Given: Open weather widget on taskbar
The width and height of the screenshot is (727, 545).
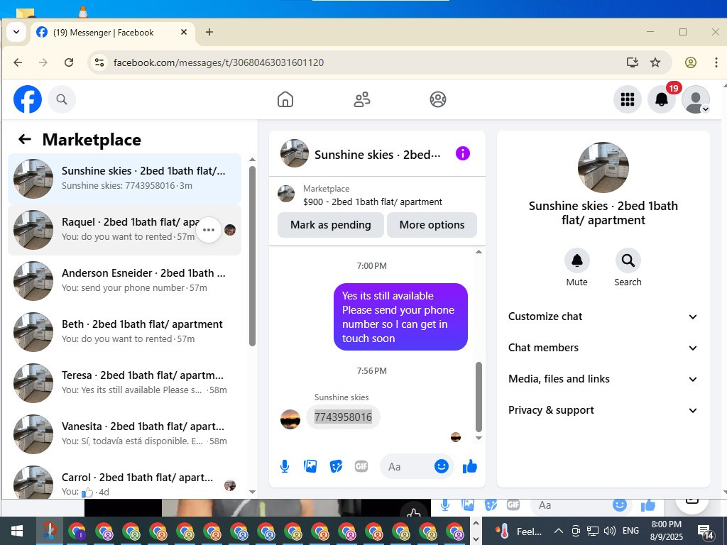Looking at the screenshot, I should click(518, 531).
